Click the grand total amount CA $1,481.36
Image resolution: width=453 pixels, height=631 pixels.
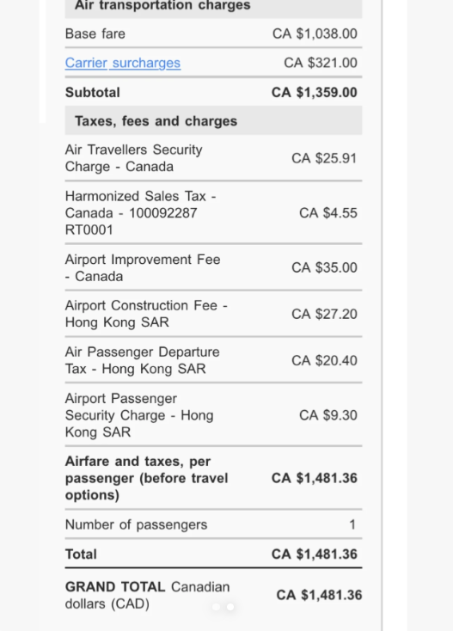click(319, 595)
